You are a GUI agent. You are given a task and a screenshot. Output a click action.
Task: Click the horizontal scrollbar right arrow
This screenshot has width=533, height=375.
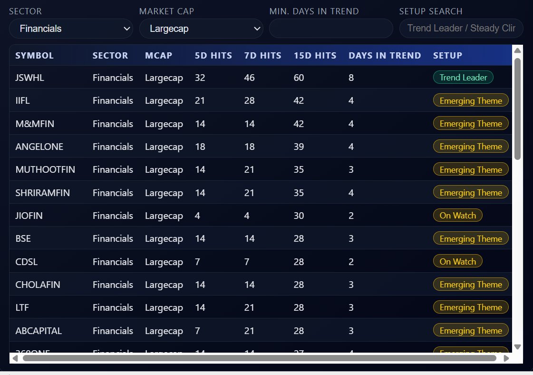506,358
